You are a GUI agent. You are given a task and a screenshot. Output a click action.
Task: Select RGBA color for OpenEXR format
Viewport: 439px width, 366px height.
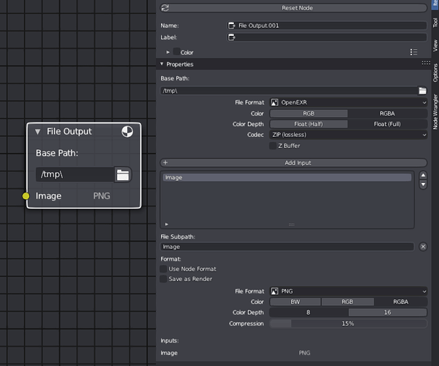pyautogui.click(x=388, y=113)
